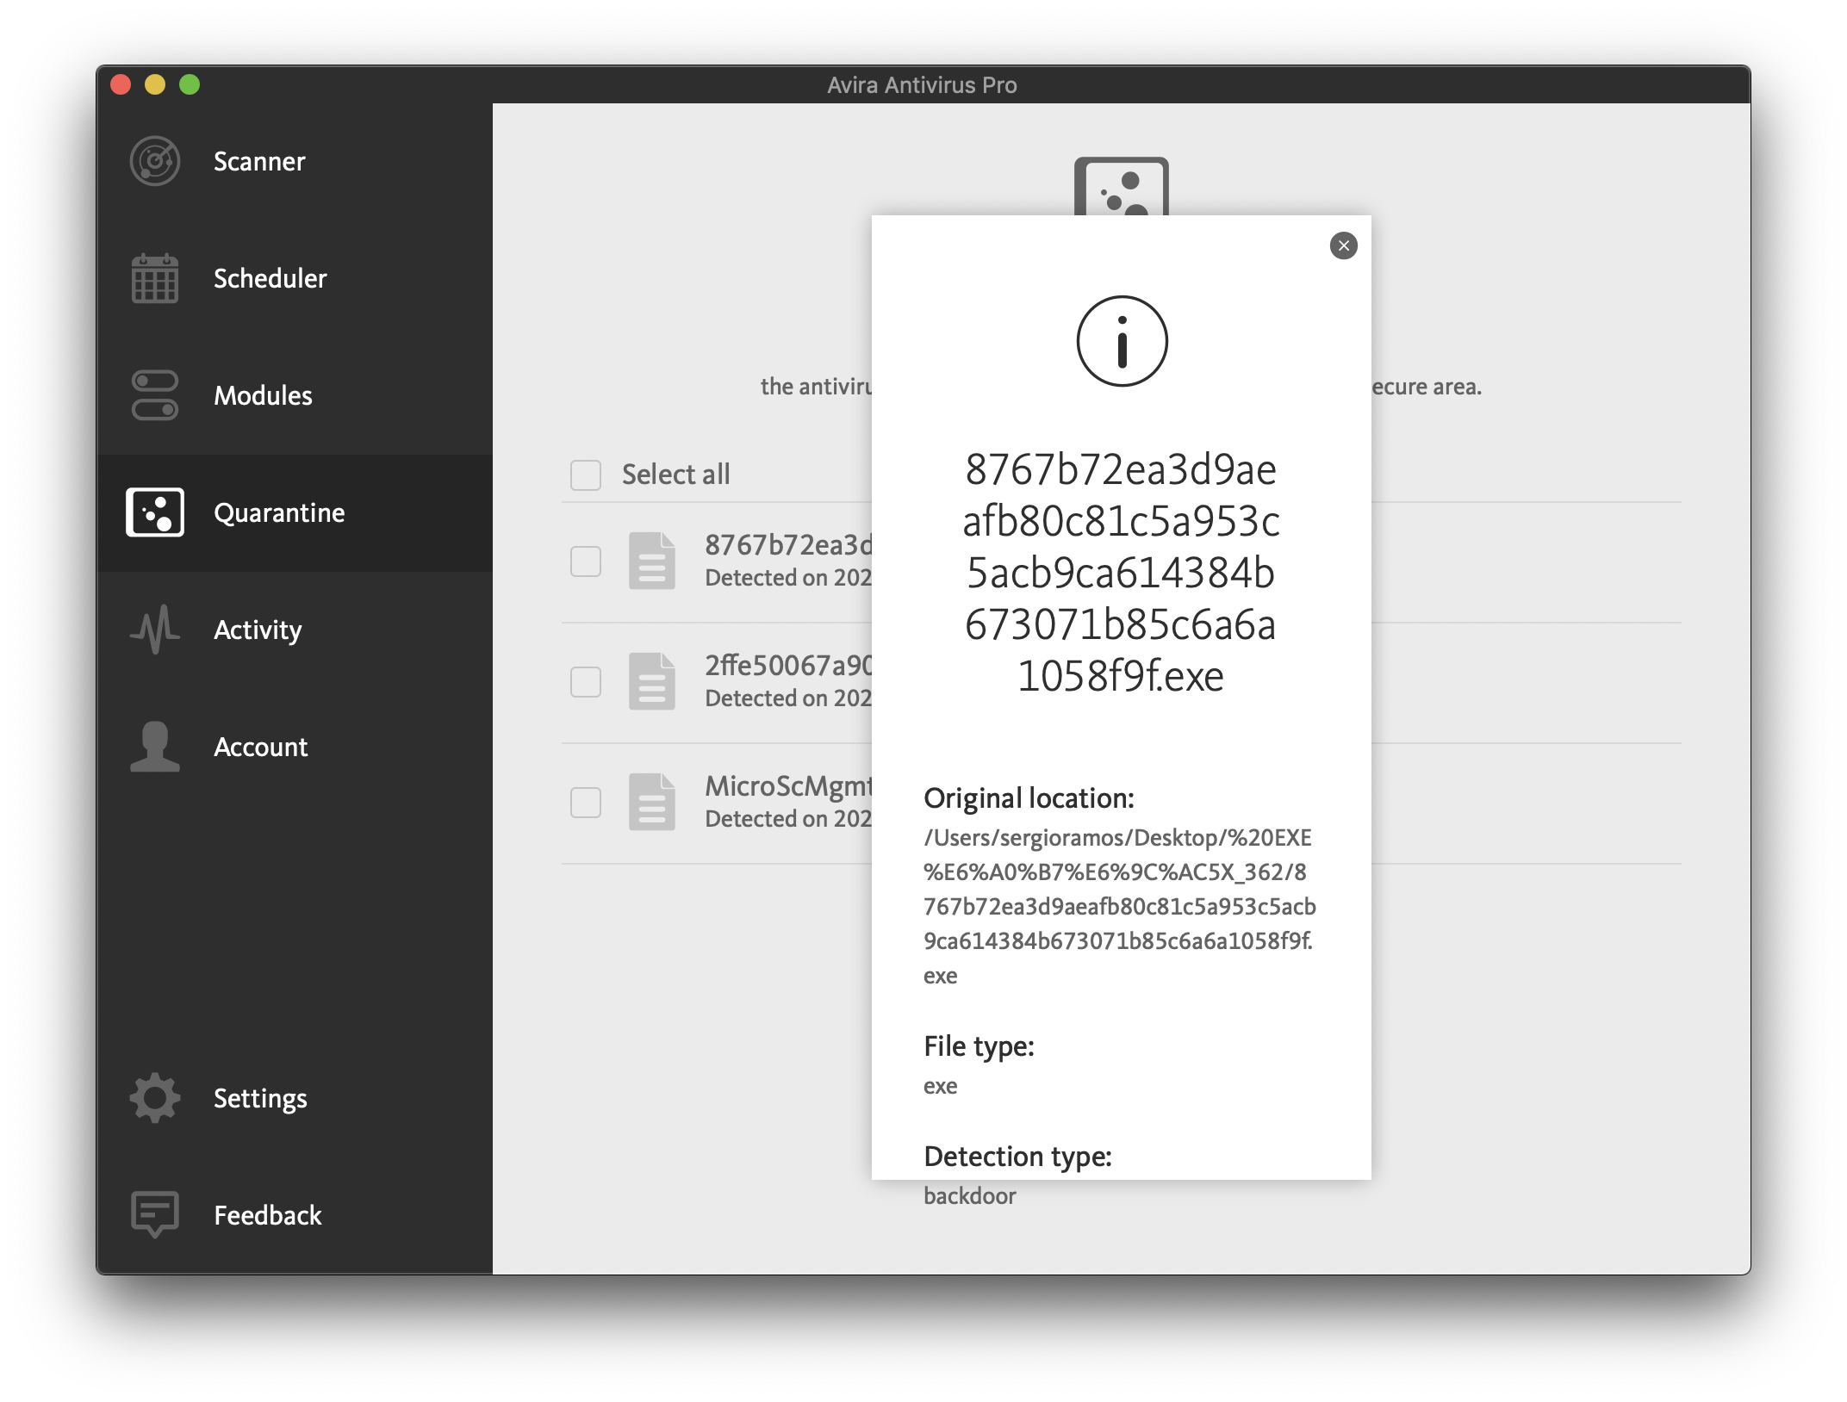Click the File type label

[979, 1046]
